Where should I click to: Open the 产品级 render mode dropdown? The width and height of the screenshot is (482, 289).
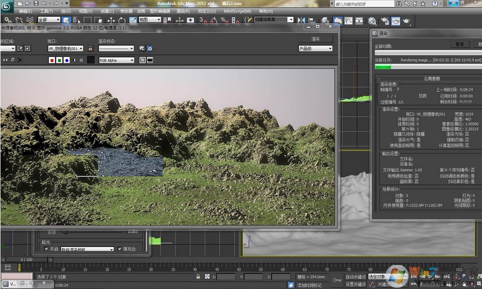tap(315, 48)
